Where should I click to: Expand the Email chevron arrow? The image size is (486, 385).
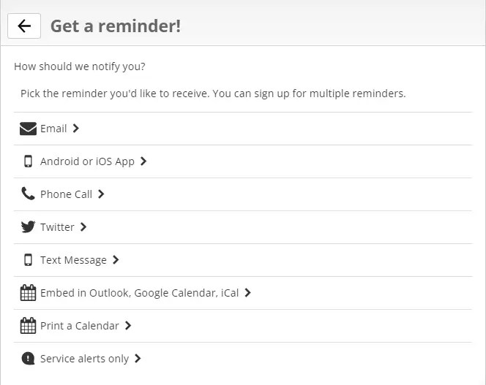pos(76,129)
